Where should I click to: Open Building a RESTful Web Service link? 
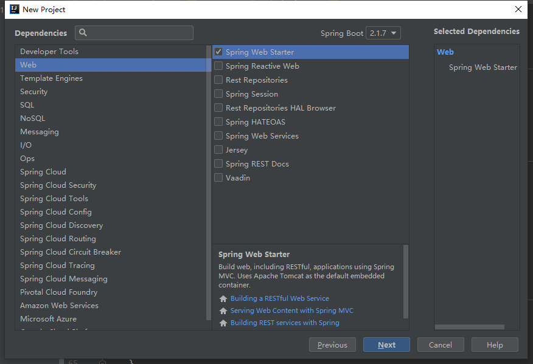click(x=280, y=298)
